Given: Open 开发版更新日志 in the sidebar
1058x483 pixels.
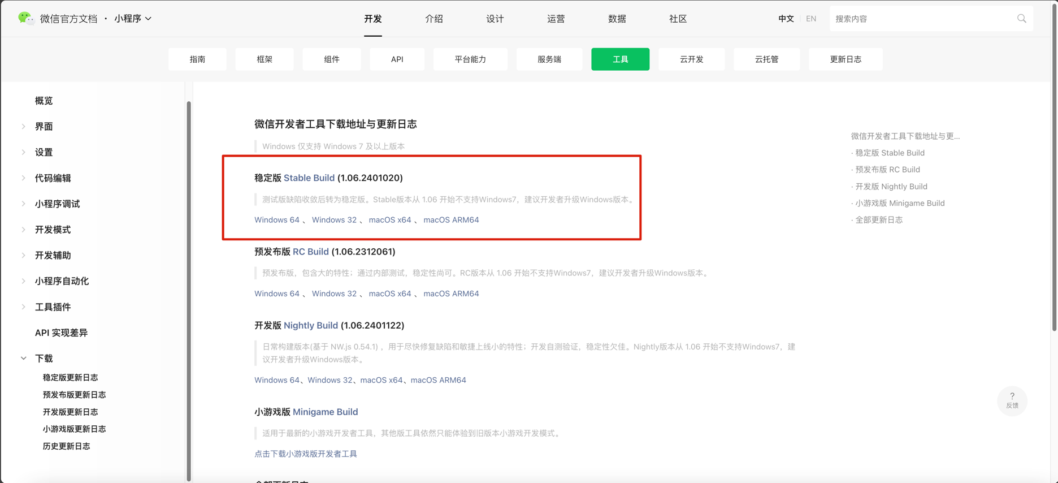Looking at the screenshot, I should coord(71,412).
